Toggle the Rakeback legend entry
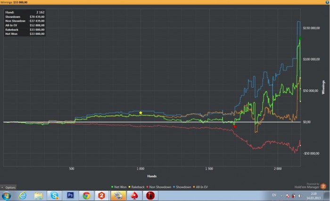330x201 pixels. click(x=137, y=187)
